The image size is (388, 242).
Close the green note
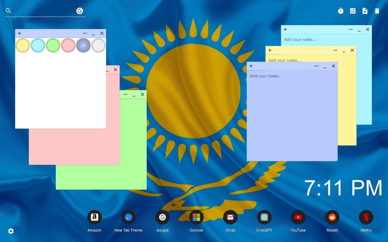tap(142, 94)
